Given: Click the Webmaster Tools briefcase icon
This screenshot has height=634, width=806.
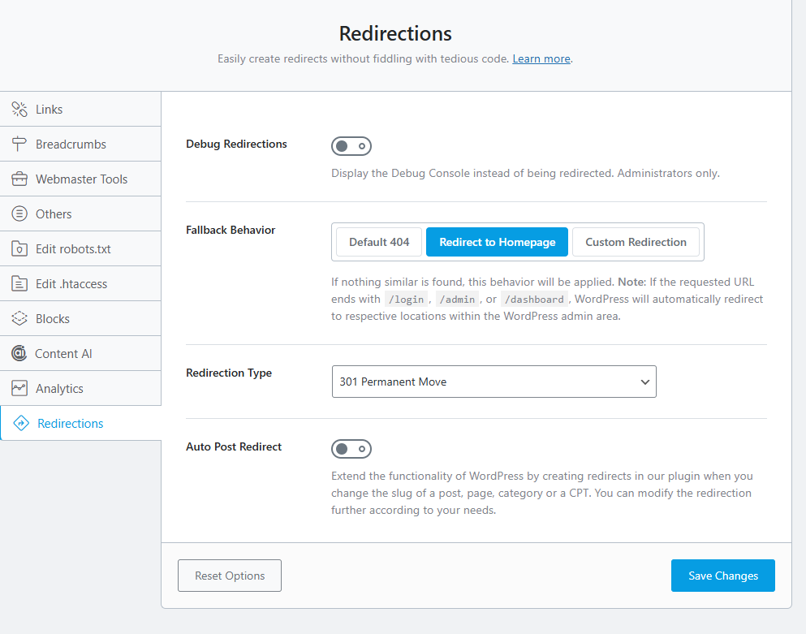Looking at the screenshot, I should click(19, 179).
